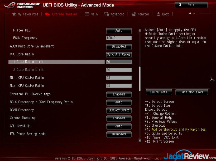Click F1: General Help hint
Screen dimensions: 216x161
(159, 117)
